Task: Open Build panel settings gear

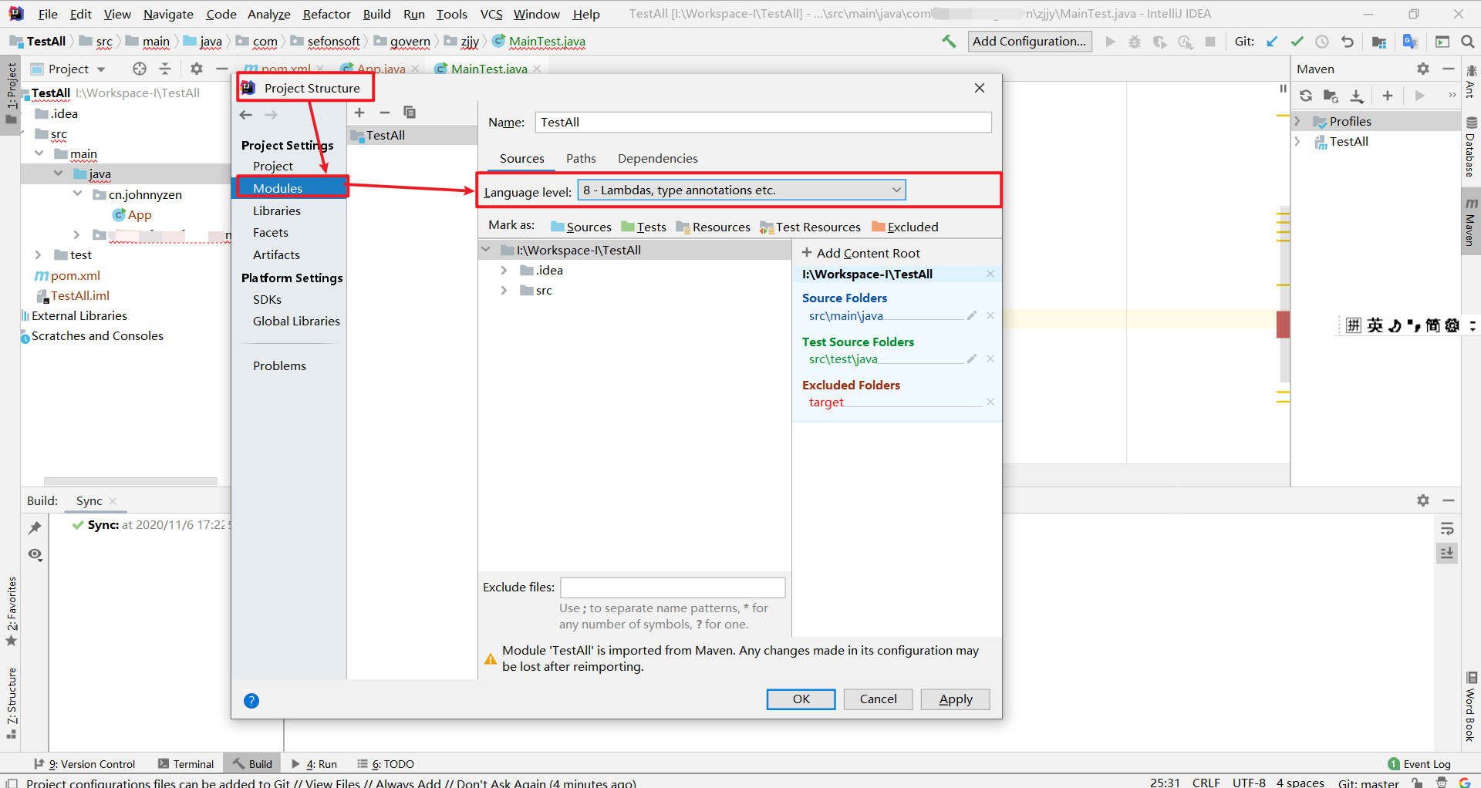Action: (x=1423, y=500)
